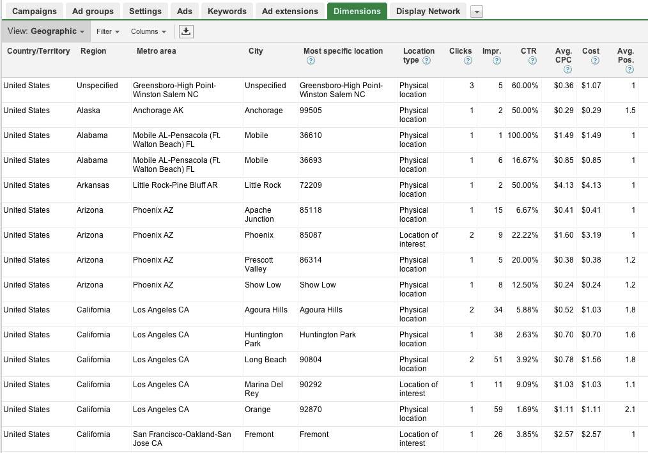The width and height of the screenshot is (648, 453).
Task: Expand the Filter dropdown
Action: pos(108,31)
